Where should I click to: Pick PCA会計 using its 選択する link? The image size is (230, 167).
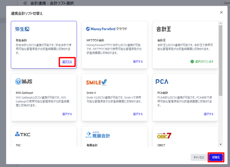point(208,114)
